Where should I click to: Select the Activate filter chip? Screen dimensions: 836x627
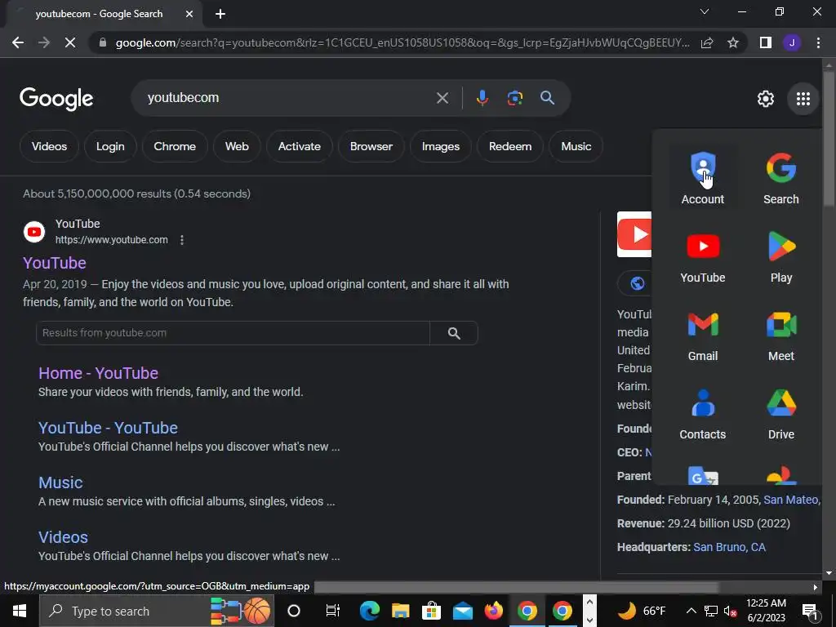point(299,147)
